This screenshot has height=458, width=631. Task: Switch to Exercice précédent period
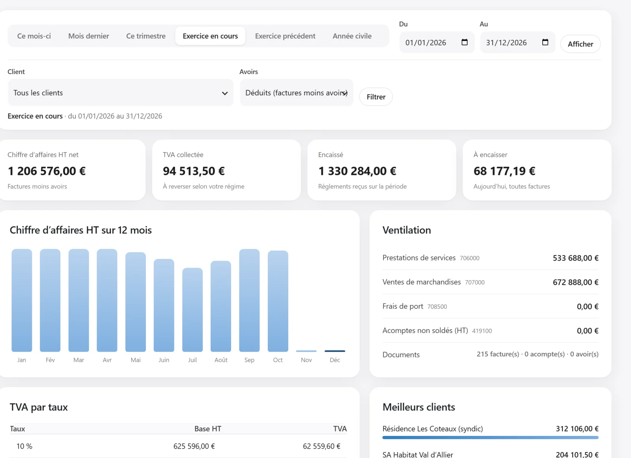[285, 36]
